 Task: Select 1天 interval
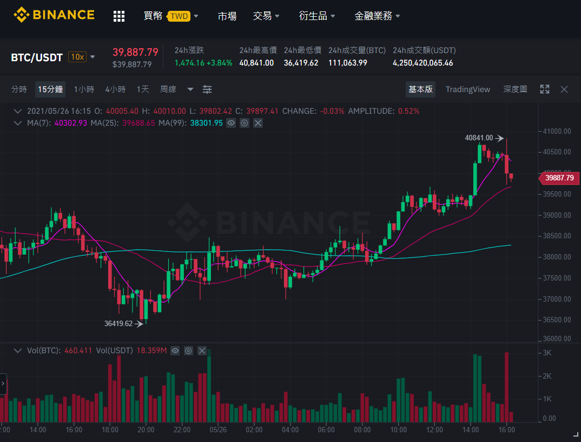point(143,89)
